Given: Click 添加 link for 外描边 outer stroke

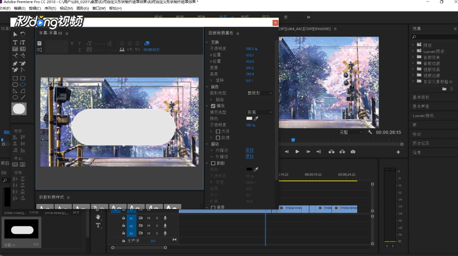Looking at the screenshot, I should [x=250, y=157].
